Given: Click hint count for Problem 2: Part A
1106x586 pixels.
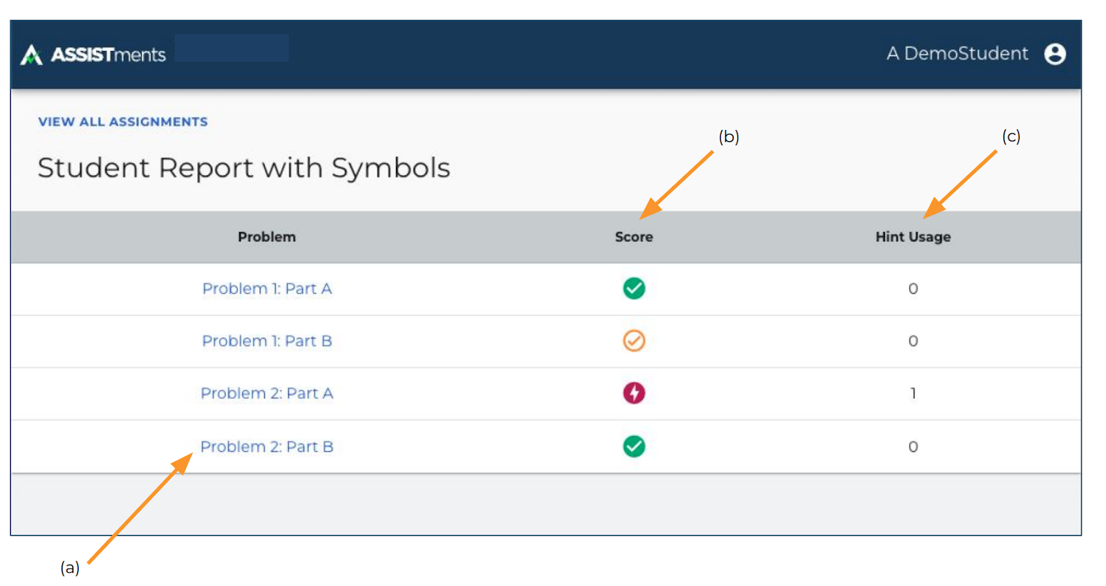Looking at the screenshot, I should click(913, 394).
